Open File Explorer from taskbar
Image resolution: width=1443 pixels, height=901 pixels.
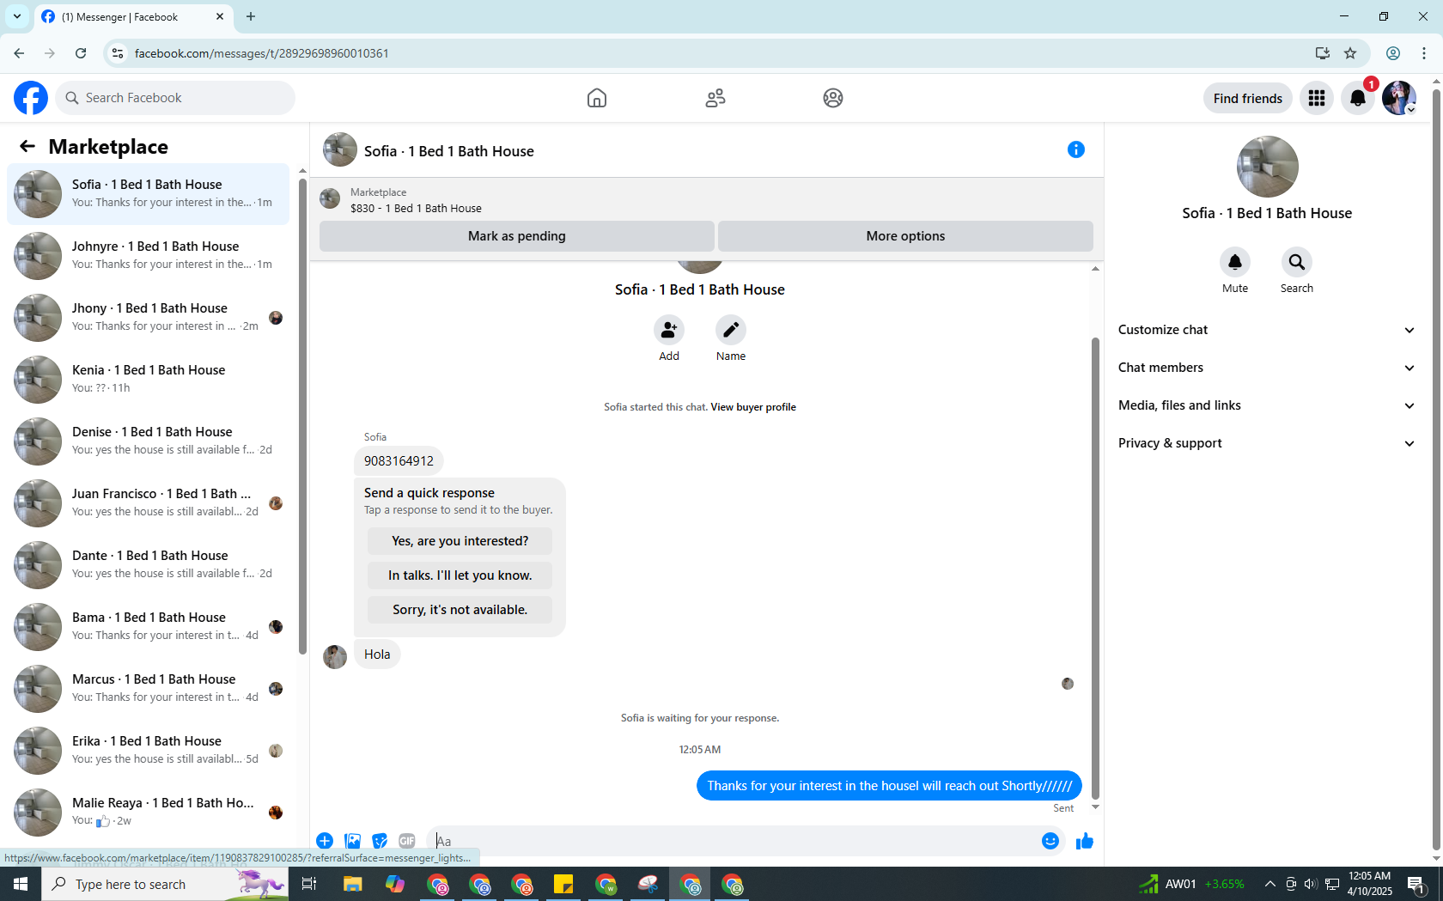click(x=353, y=884)
